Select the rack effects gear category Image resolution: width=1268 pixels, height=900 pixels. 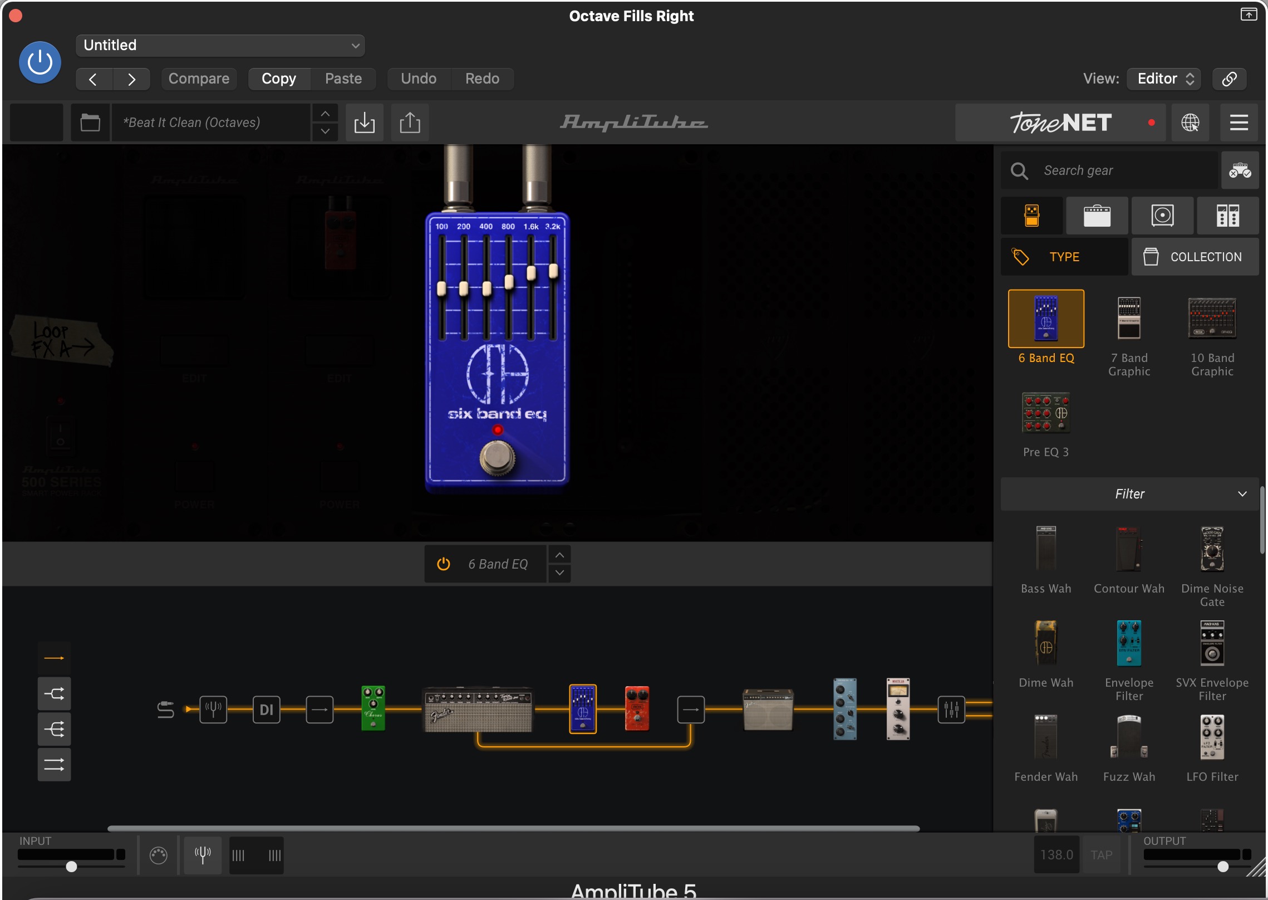pos(1228,216)
